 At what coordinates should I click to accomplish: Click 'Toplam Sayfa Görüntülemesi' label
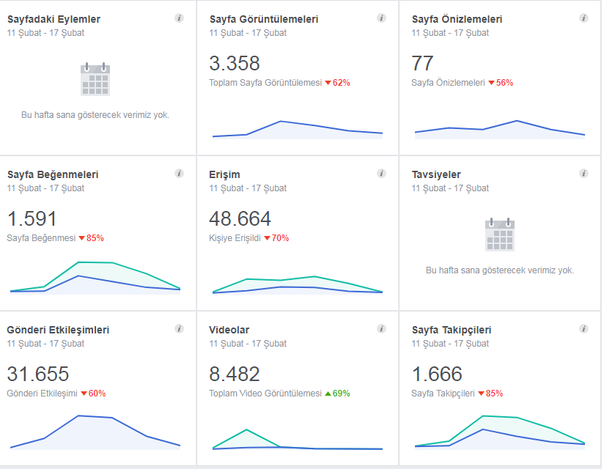[265, 83]
